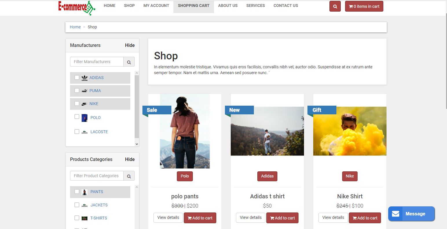Open the ABOUT US page
The width and height of the screenshot is (447, 229).
click(228, 6)
